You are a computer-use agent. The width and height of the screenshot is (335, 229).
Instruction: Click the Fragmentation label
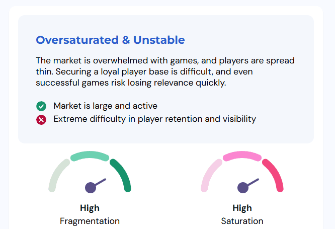click(x=90, y=221)
